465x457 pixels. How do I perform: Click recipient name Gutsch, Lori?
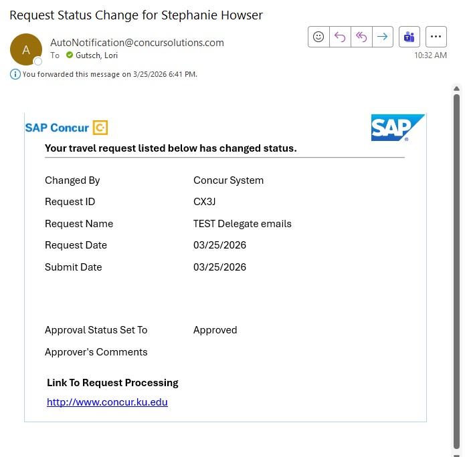(x=96, y=55)
